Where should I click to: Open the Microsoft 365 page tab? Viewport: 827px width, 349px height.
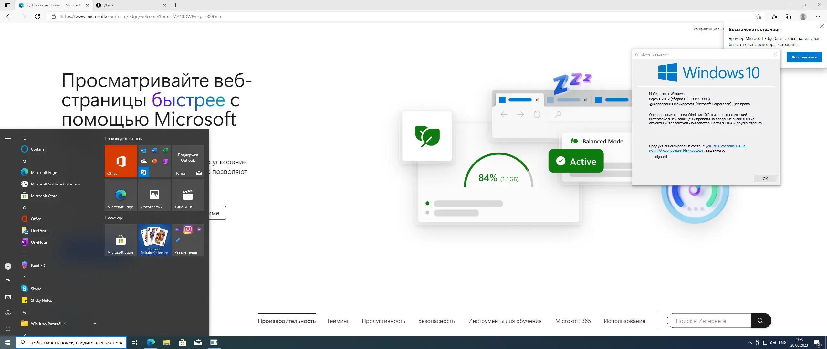point(573,321)
